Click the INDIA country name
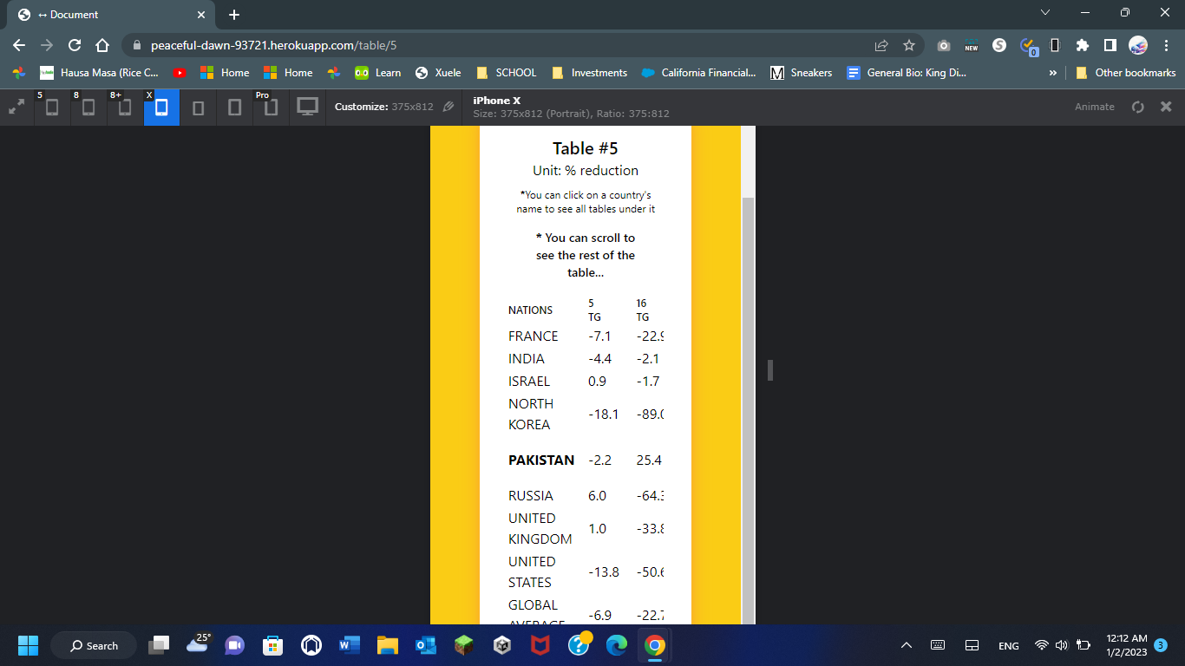This screenshot has width=1185, height=666. [x=527, y=359]
